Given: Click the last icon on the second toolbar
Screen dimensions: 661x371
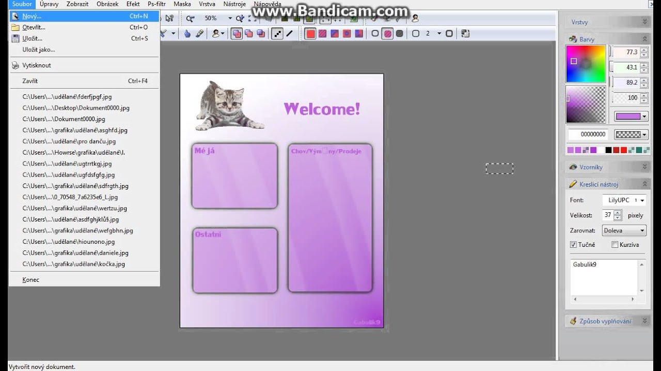Looking at the screenshot, I should click(x=465, y=33).
